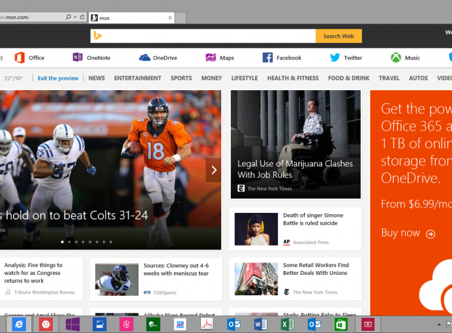
Task: Close the msn tab
Action: pos(170,18)
